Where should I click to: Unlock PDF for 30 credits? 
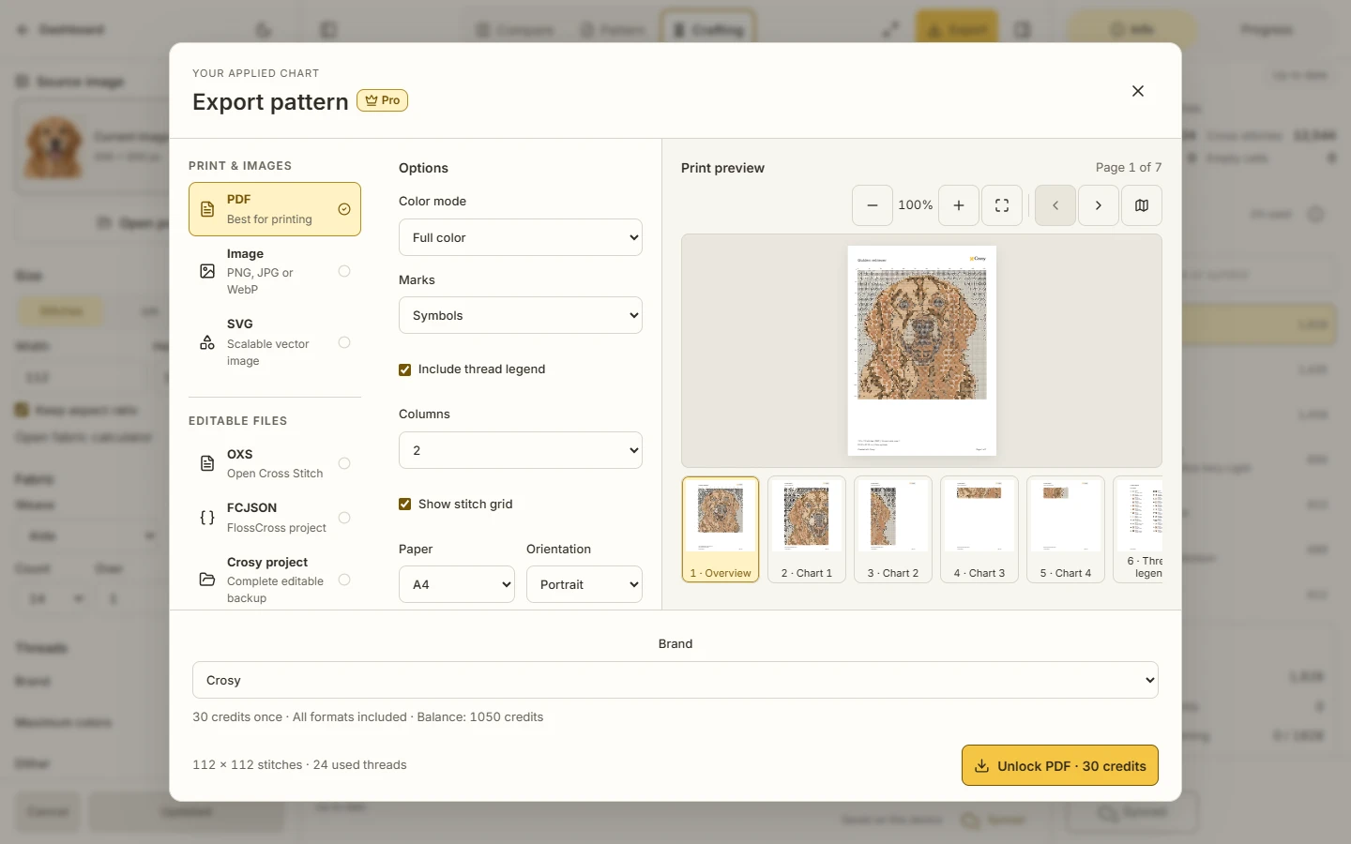tap(1060, 765)
